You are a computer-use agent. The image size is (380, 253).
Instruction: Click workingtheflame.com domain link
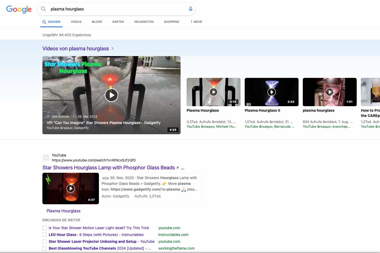176,248
